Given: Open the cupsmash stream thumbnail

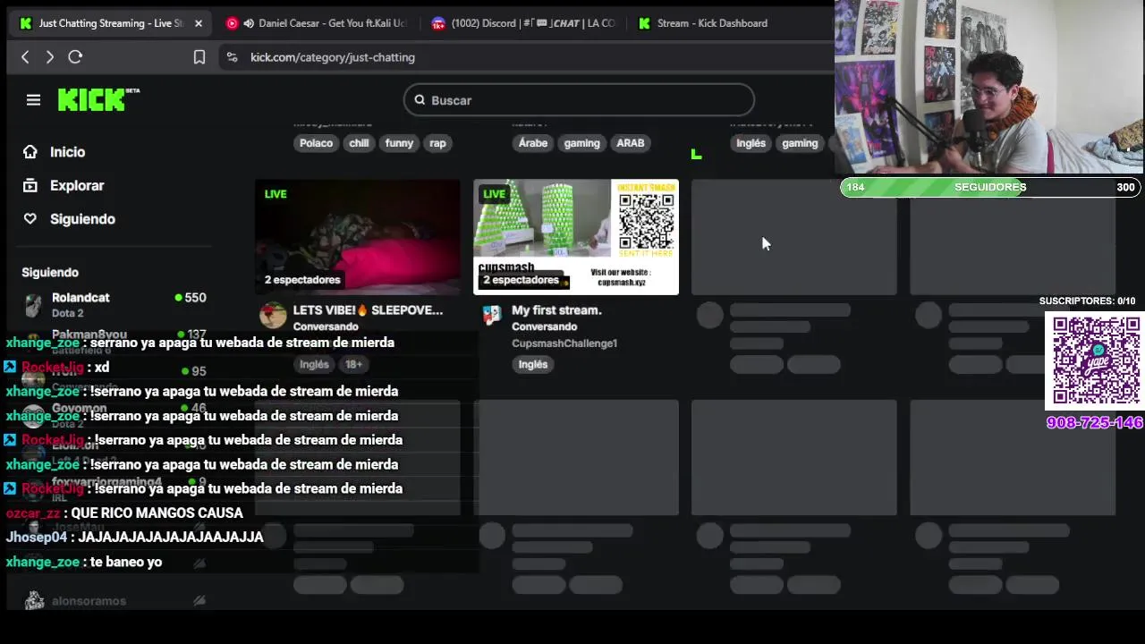Looking at the screenshot, I should click(576, 237).
